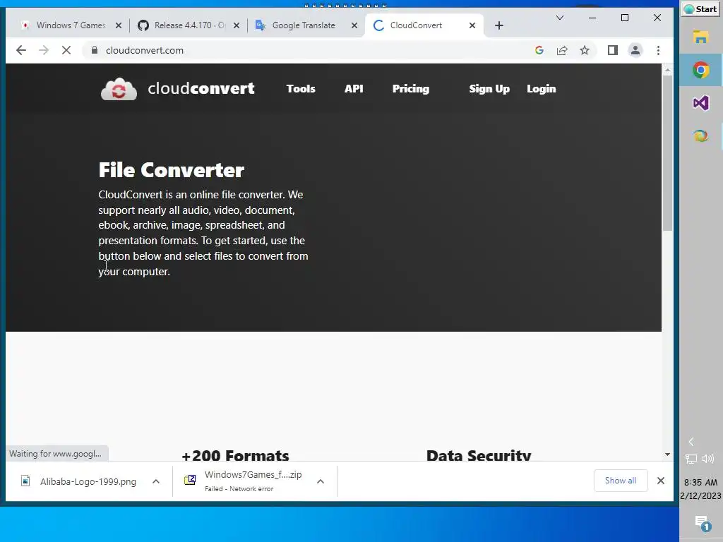Click Failed - Network error status text

click(x=239, y=488)
